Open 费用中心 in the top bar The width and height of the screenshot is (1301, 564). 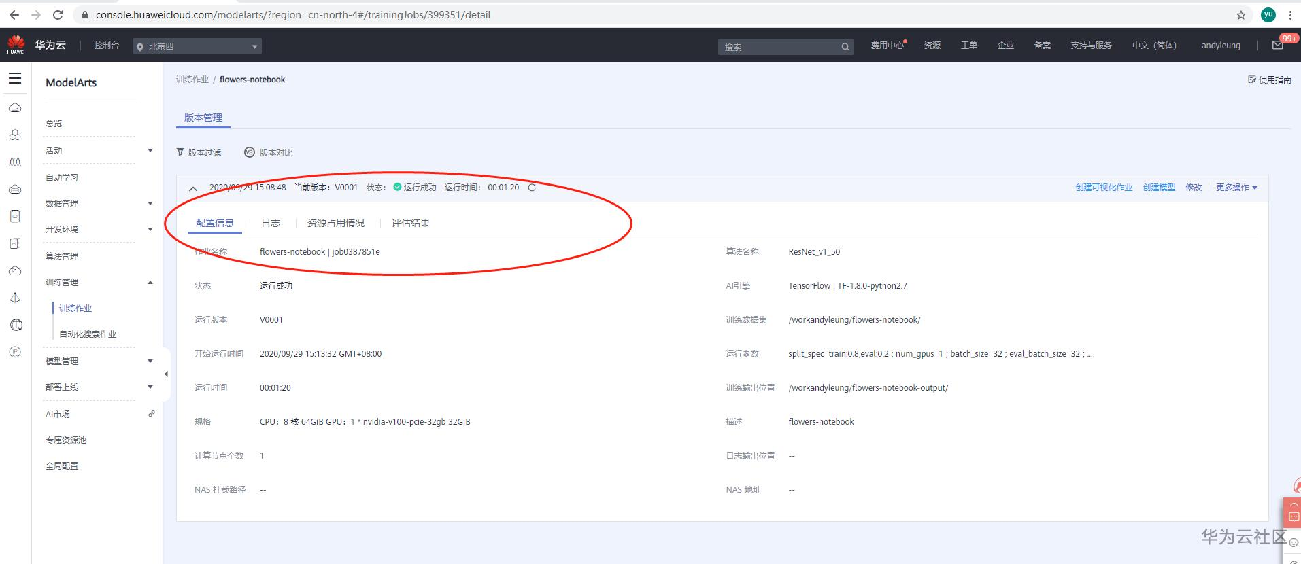pos(888,46)
